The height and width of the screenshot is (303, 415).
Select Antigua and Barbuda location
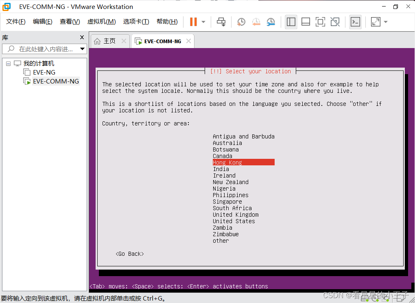click(x=243, y=136)
